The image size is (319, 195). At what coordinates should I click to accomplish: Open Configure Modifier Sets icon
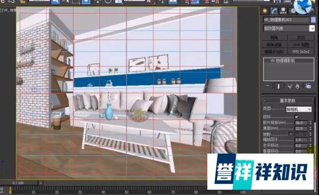pos(308,87)
